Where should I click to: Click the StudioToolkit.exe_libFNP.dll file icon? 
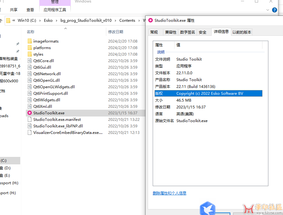[x=30, y=126]
